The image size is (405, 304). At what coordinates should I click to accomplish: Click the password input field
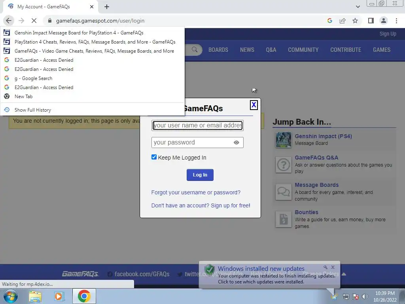tap(197, 142)
